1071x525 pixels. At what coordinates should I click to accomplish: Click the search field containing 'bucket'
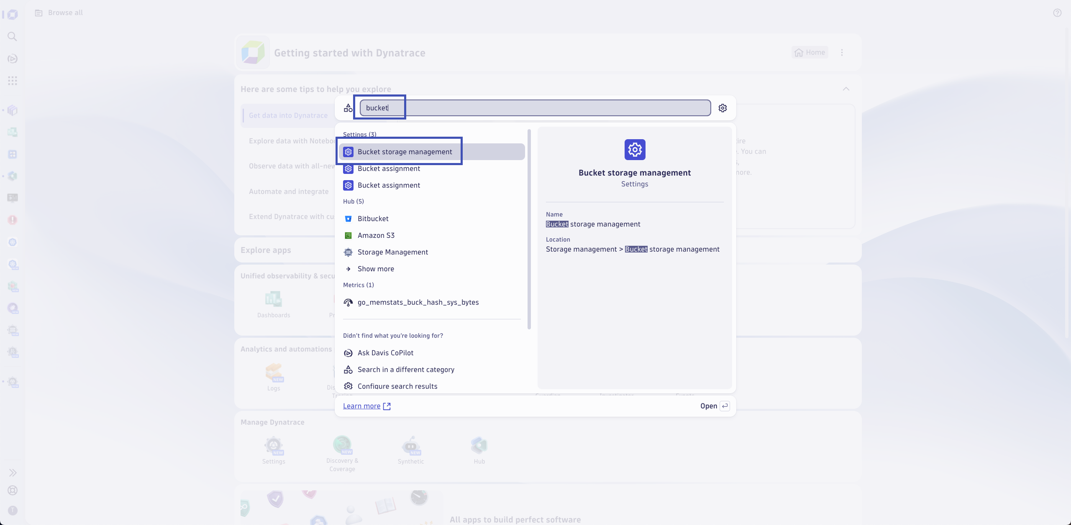[535, 108]
